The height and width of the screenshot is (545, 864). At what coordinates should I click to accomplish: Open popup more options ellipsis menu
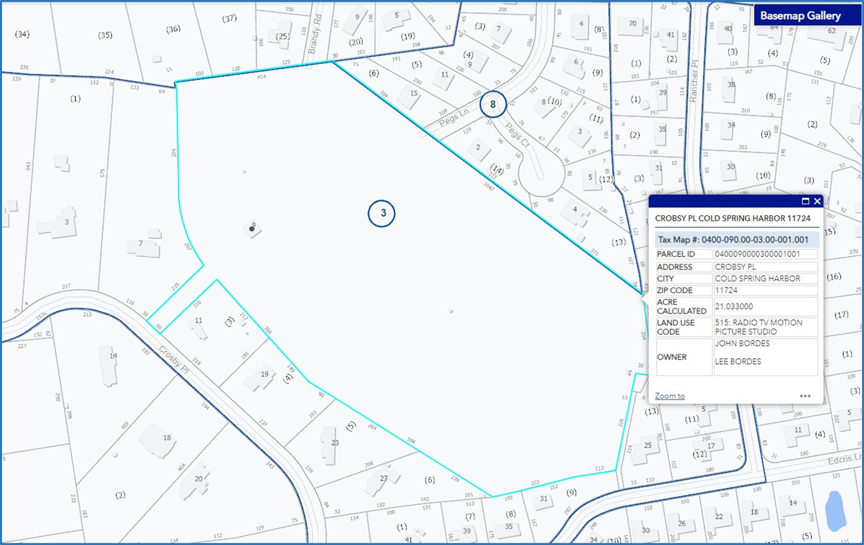pyautogui.click(x=805, y=396)
